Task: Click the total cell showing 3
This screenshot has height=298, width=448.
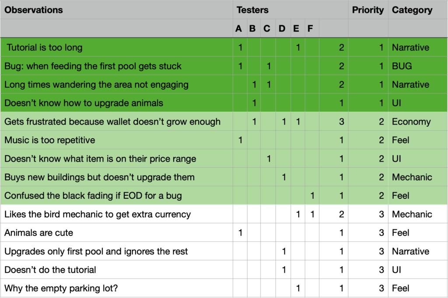Action: click(x=333, y=121)
